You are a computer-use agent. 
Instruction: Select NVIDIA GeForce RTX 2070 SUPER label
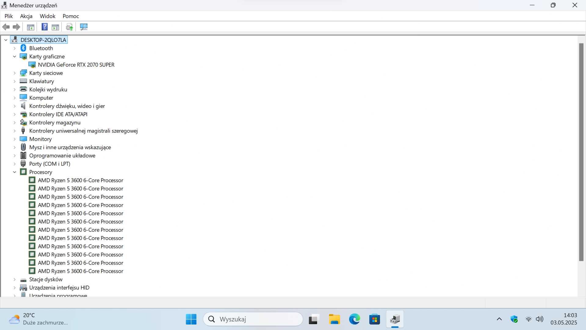[76, 65]
